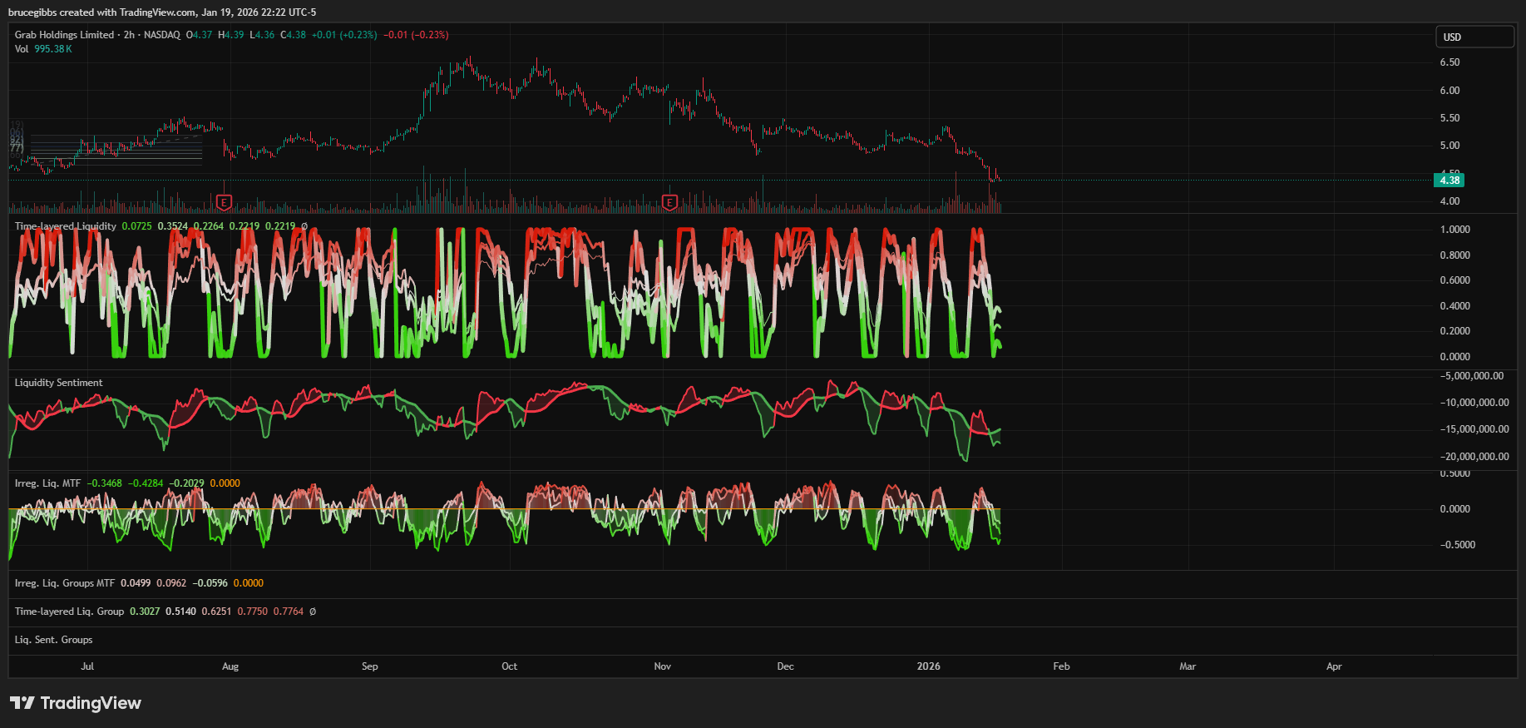Expand the Irreg. Liq. Groups MTF collapsed pane

click(x=64, y=583)
